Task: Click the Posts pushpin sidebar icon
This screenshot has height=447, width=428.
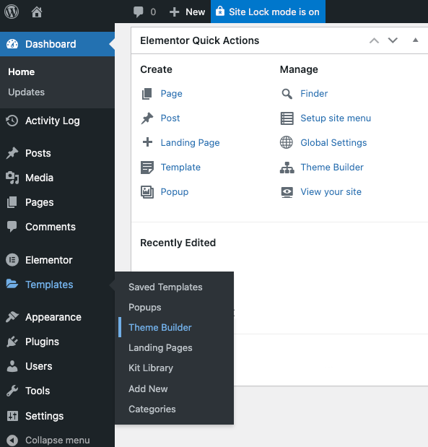Action: [12, 153]
